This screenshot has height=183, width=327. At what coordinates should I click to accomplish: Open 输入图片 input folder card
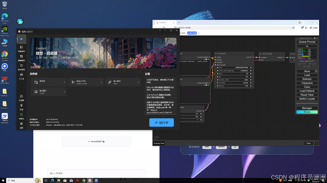(123, 82)
